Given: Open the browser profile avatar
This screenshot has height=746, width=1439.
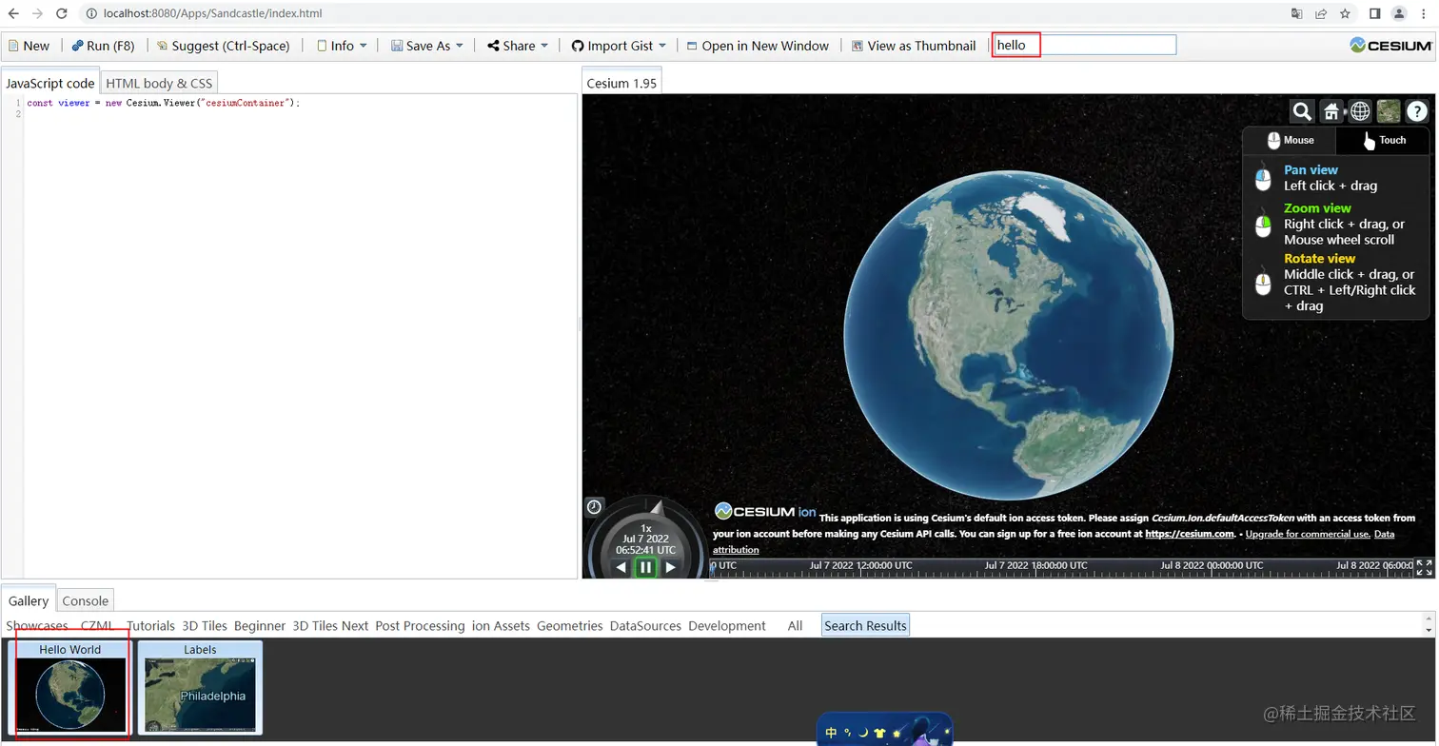Looking at the screenshot, I should [1399, 13].
